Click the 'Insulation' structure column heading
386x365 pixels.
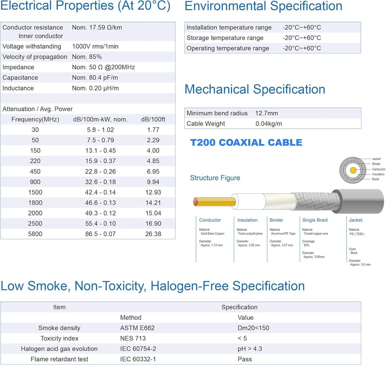click(x=248, y=220)
